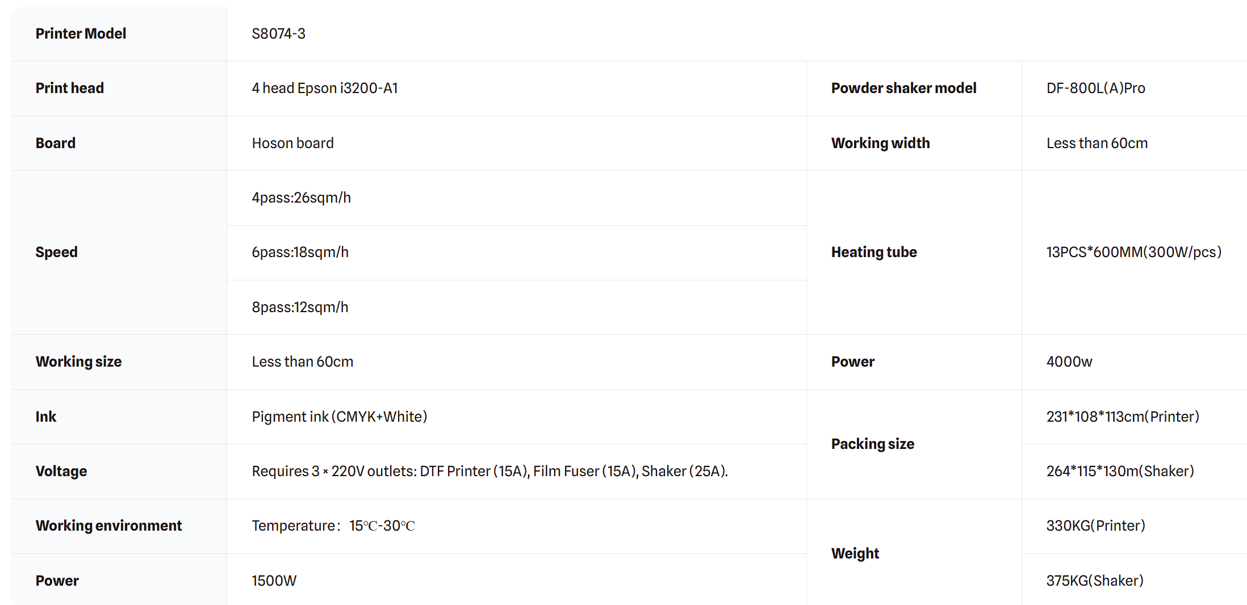The height and width of the screenshot is (605, 1247).
Task: Select the Pigment ink (CMYK+White) value
Action: coord(339,417)
